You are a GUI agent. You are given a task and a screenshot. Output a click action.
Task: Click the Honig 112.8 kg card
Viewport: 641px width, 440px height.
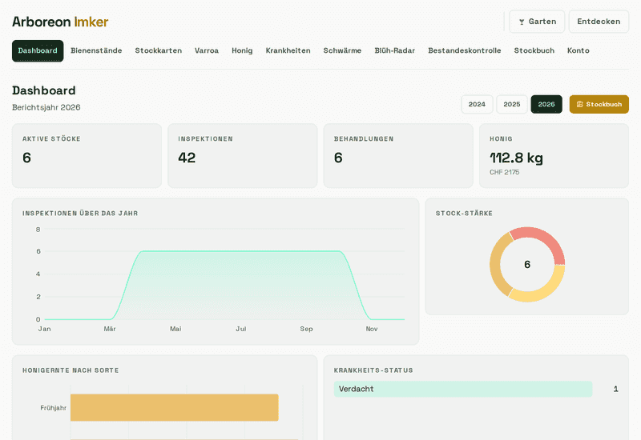554,156
